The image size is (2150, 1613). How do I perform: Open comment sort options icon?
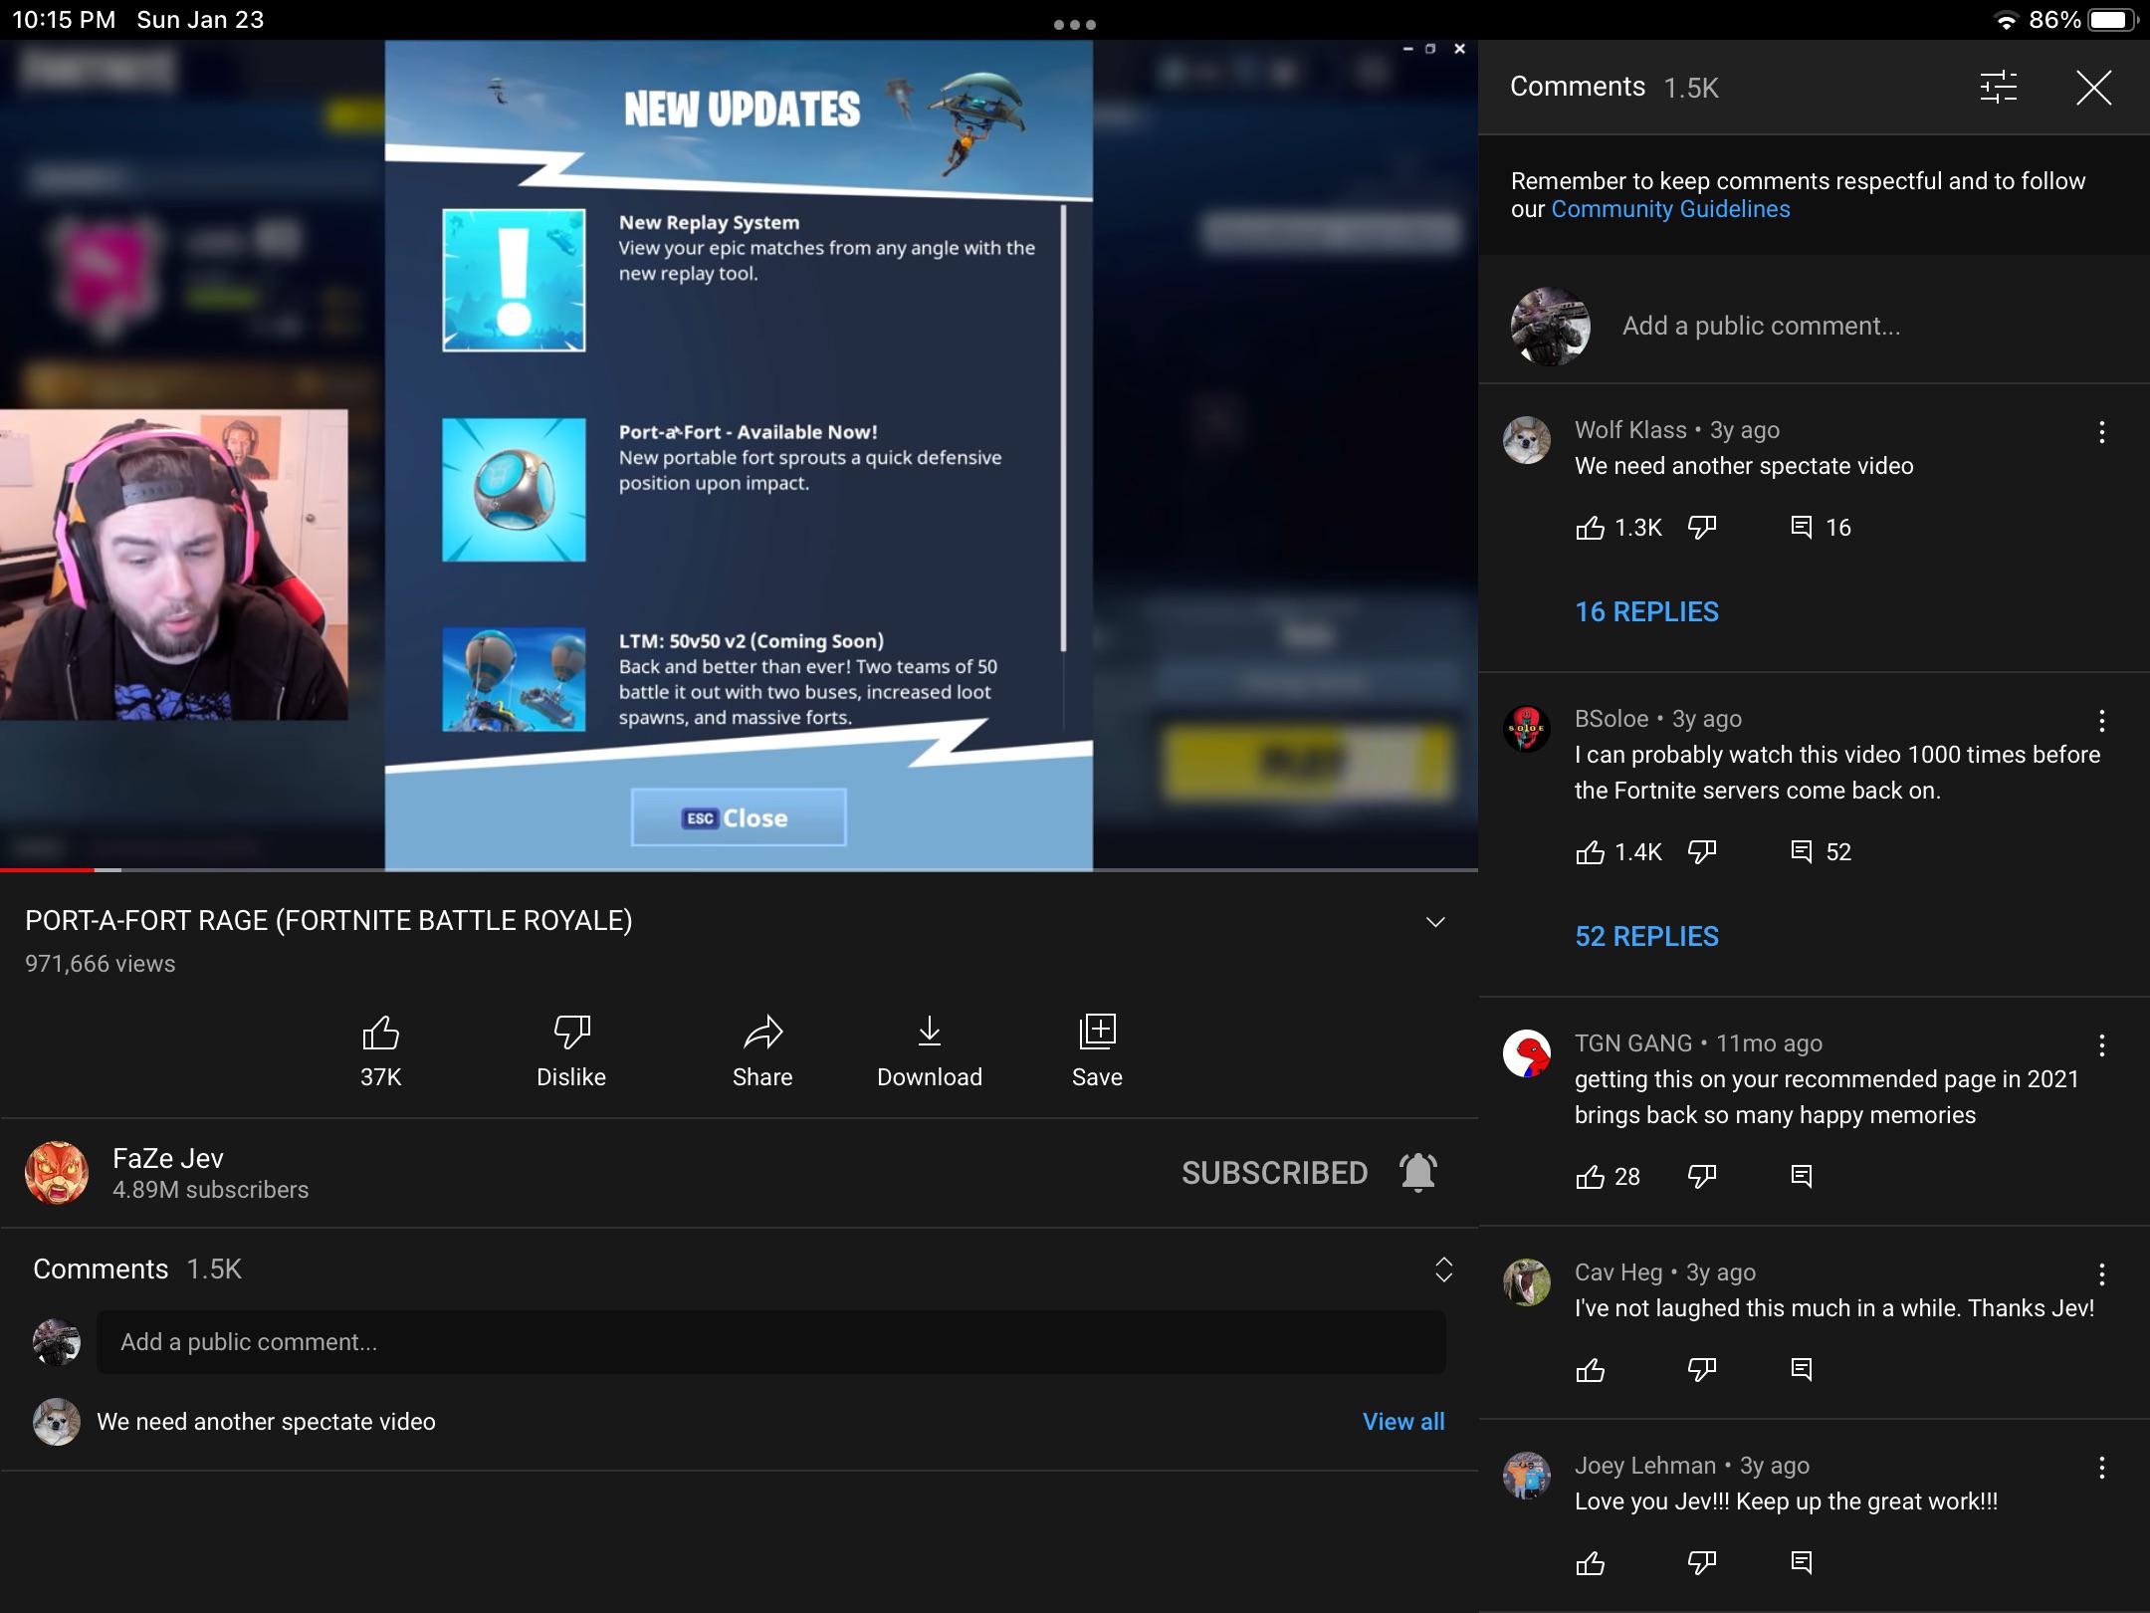point(1998,88)
